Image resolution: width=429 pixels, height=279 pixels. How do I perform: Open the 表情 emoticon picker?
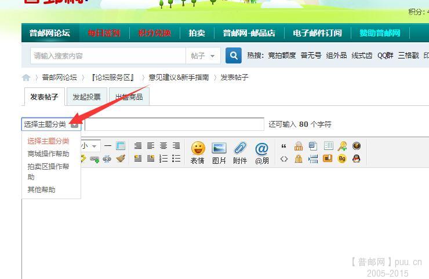pos(198,153)
